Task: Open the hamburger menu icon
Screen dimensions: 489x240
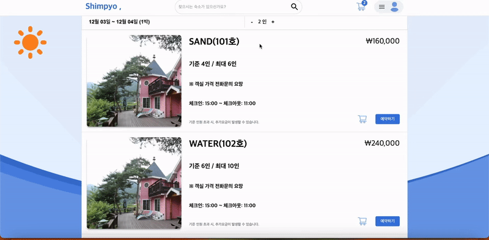Action: tap(381, 7)
